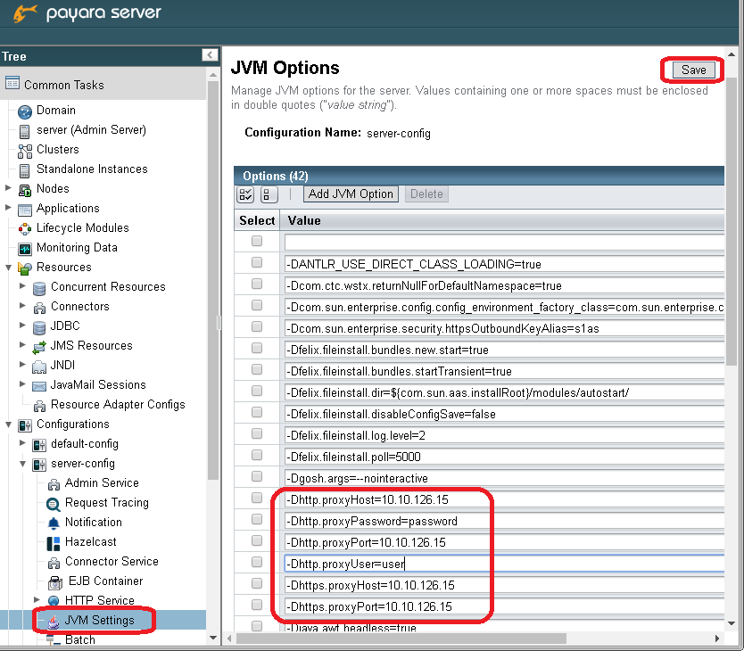Collapse the Resources tree node
744x651 pixels.
pos(8,268)
